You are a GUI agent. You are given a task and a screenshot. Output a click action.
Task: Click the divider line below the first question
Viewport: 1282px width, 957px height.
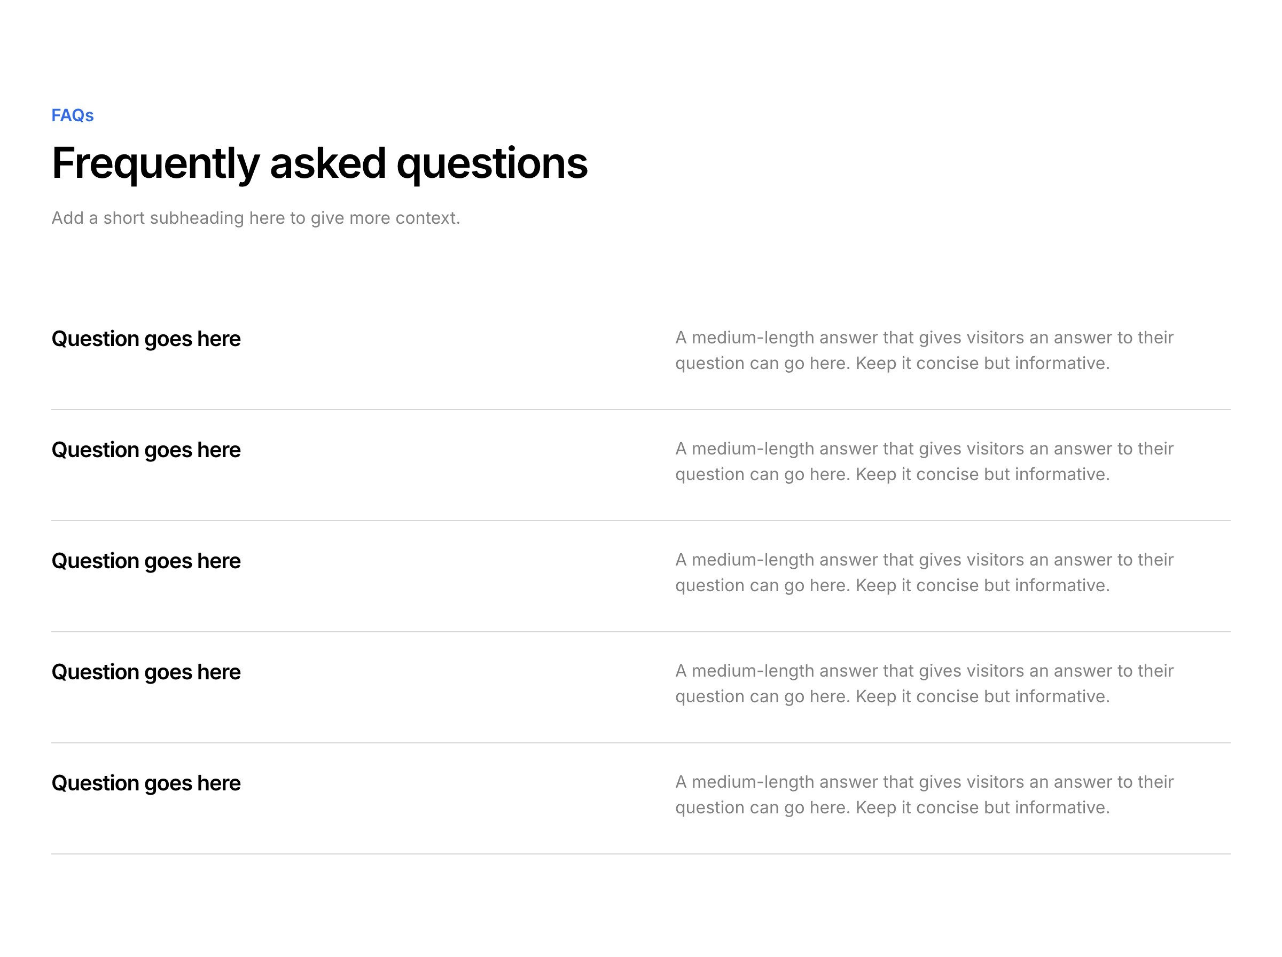pyautogui.click(x=640, y=410)
